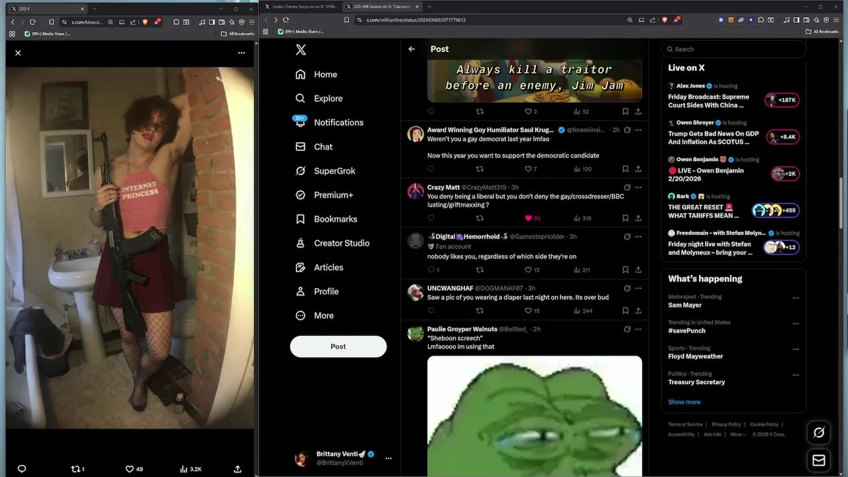Expand the More menu in sidebar

coord(315,315)
